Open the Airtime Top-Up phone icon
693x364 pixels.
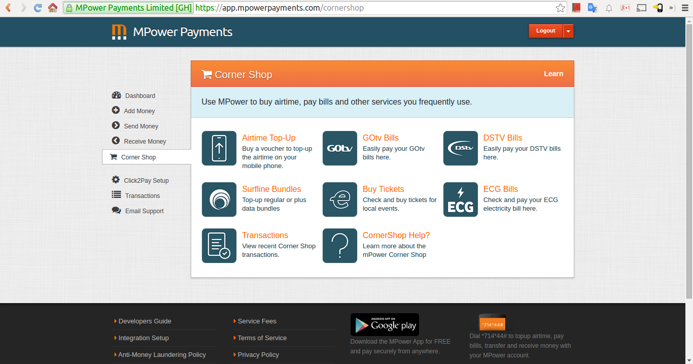219,148
